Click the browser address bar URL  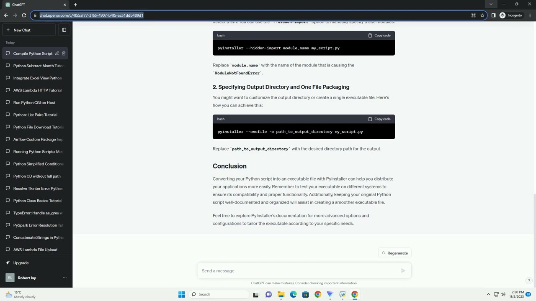pos(91,15)
